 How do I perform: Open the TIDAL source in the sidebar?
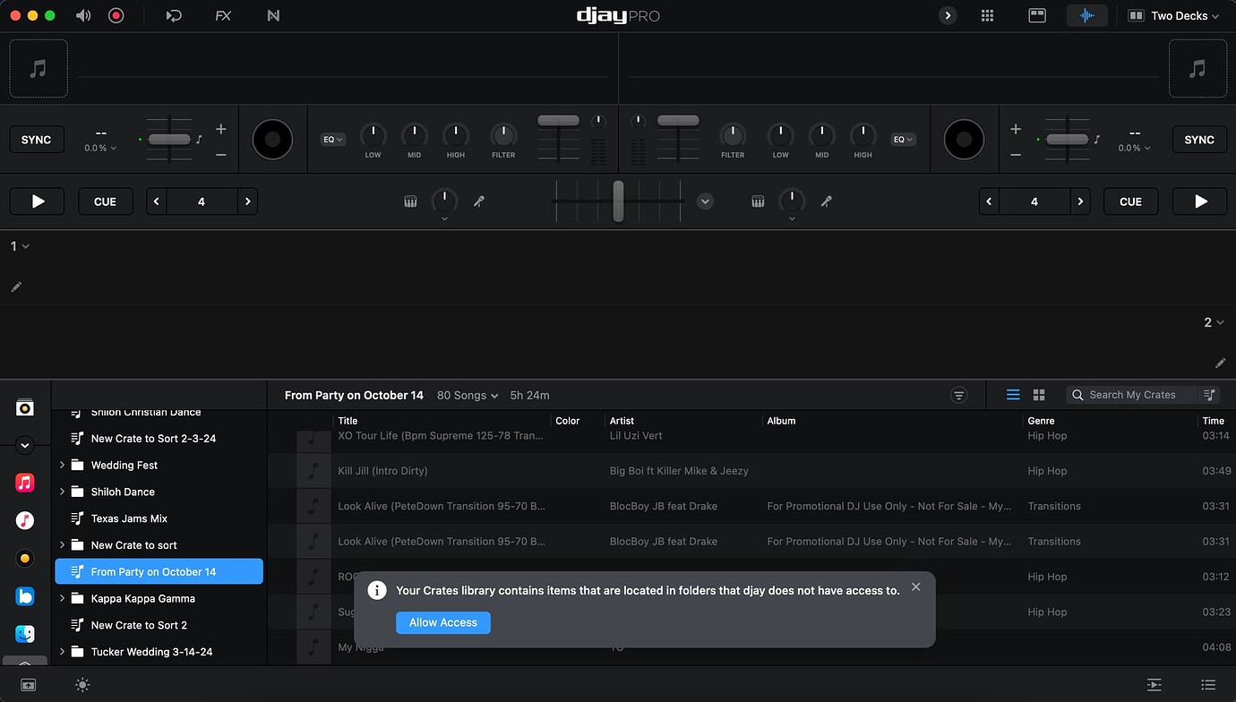tap(24, 520)
